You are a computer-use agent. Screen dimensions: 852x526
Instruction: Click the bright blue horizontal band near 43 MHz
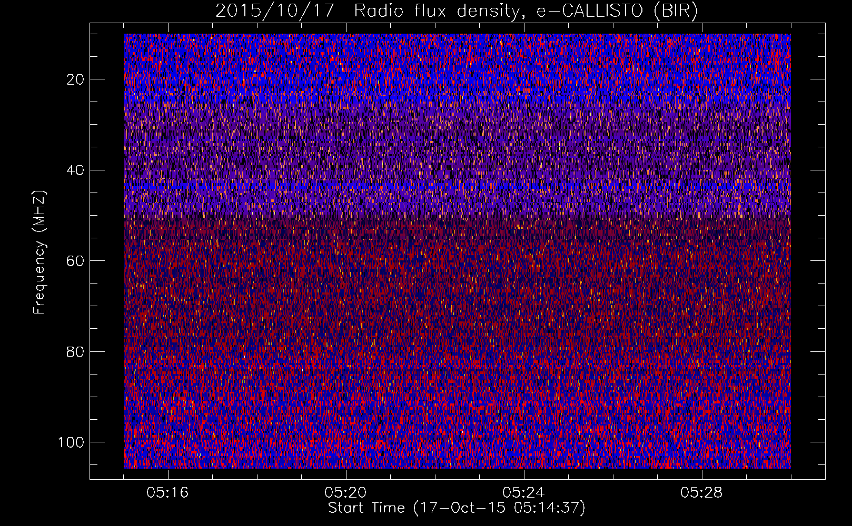[x=457, y=186]
